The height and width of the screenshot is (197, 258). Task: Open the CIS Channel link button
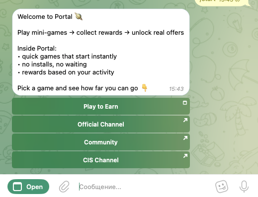[x=101, y=160]
